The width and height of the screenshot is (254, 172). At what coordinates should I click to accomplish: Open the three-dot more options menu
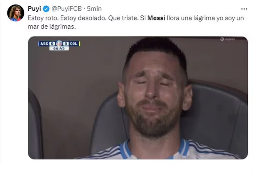coord(244,9)
